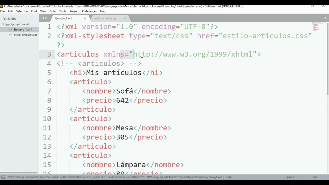Click the "UTF-8" encoding value on line 1

pos(195,27)
